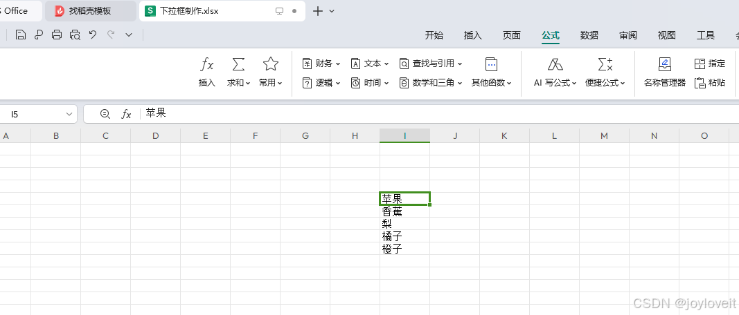Click the Name Box showing I5
739x315 pixels.
37,114
